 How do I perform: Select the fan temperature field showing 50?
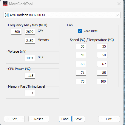[x=102, y=55]
